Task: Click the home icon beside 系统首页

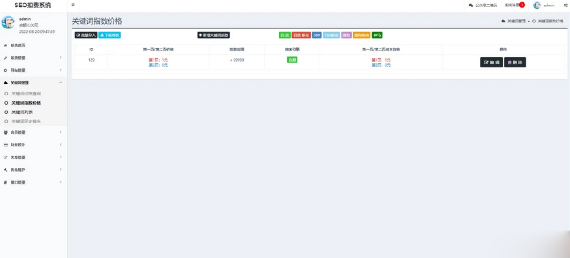Action: 6,45
